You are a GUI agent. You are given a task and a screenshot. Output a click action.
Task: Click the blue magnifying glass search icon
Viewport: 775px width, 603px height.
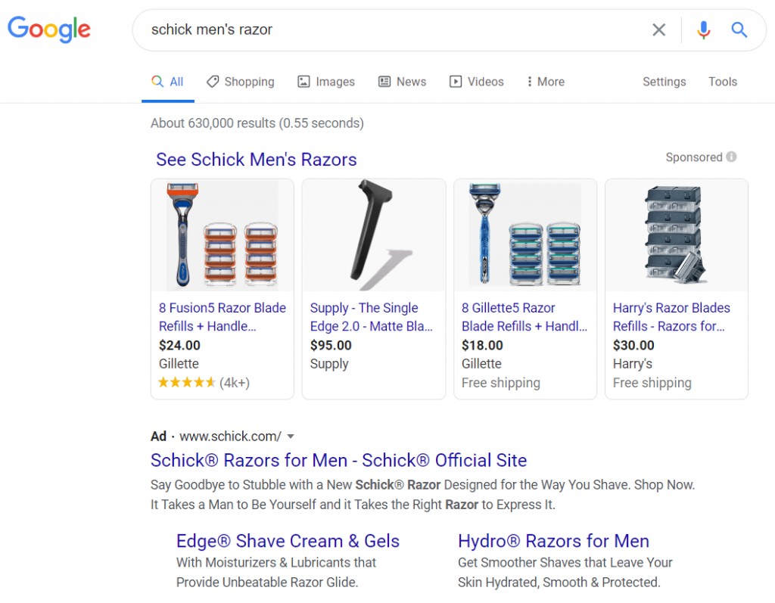739,30
